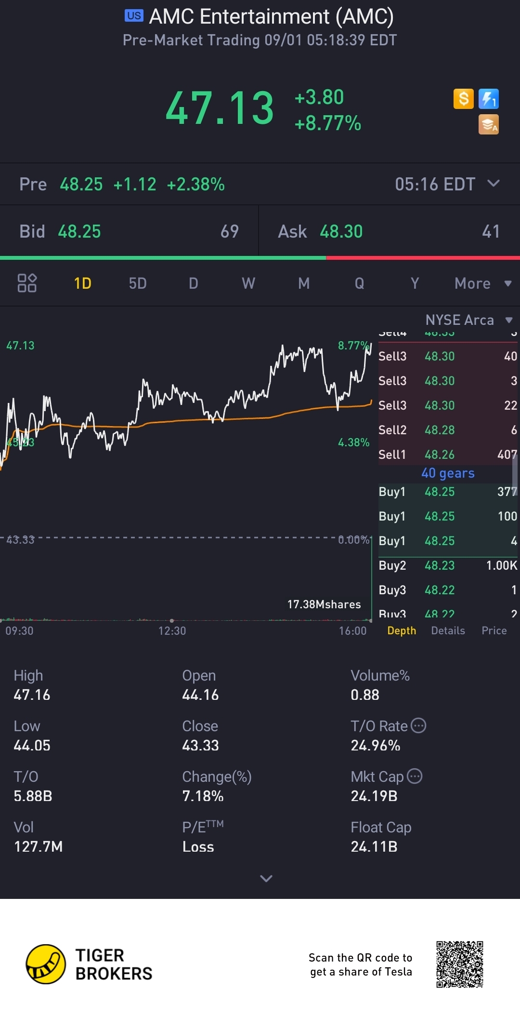Expand the pre-market 05:16 EDT chevron
Screen dimensions: 520x1030
[494, 183]
